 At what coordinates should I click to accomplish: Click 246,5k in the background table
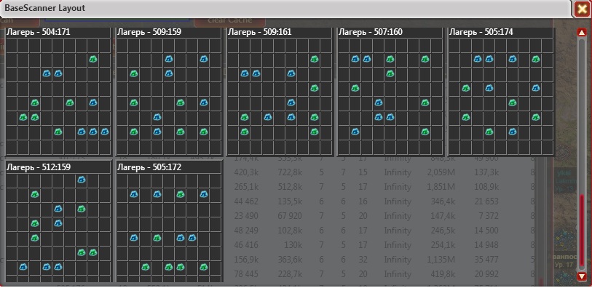click(443, 231)
